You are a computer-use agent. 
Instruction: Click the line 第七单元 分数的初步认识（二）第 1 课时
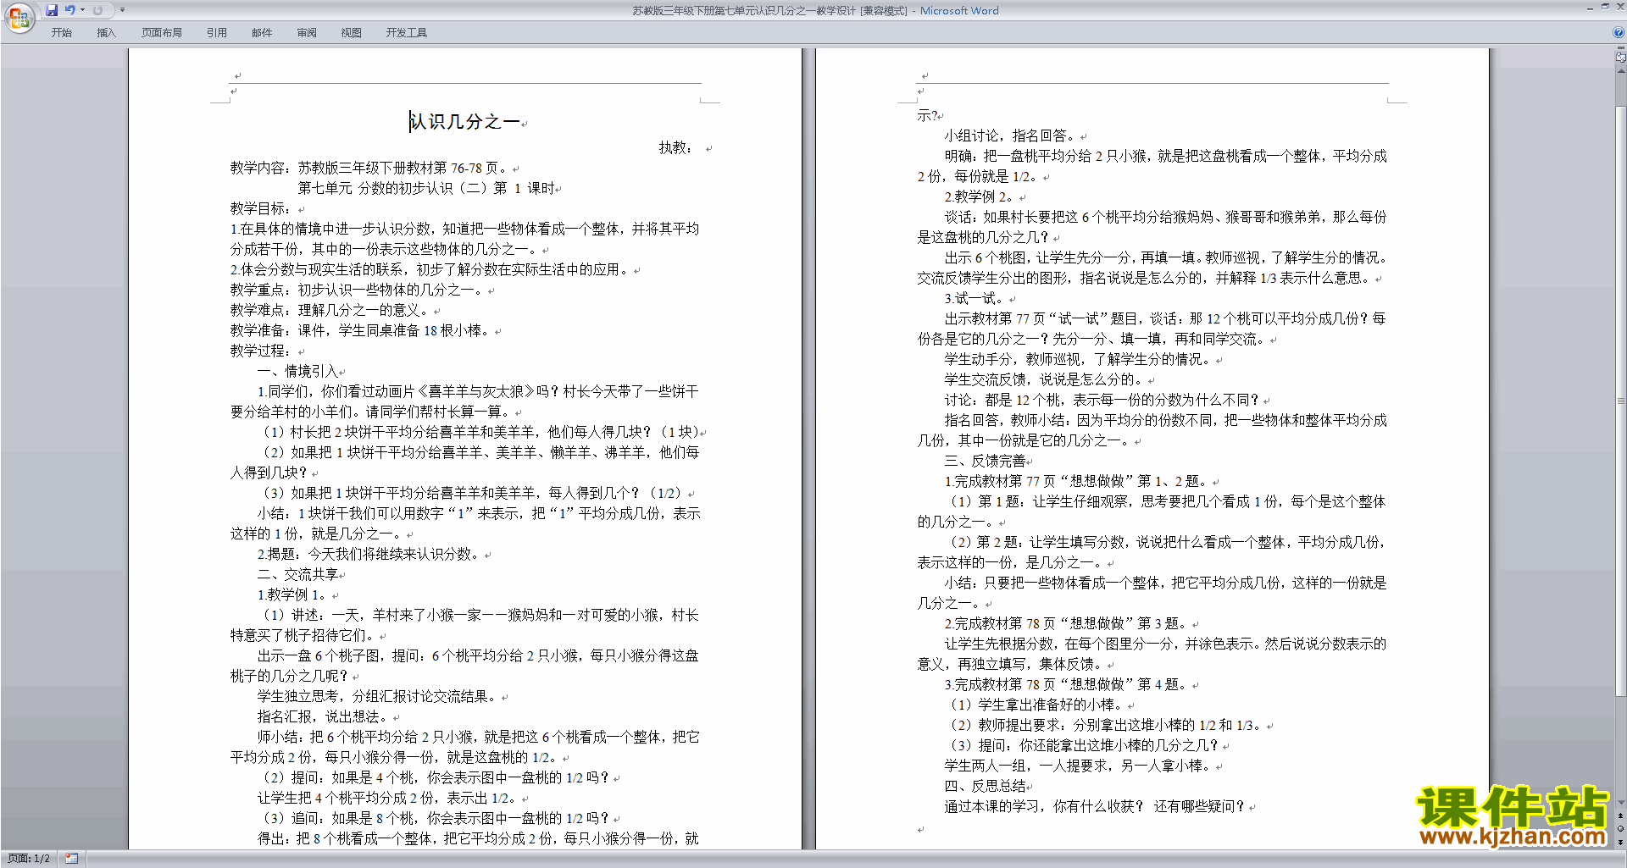[x=426, y=188]
